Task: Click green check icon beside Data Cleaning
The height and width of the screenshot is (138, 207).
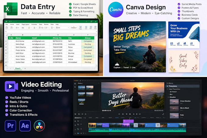Action: pos(70,15)
